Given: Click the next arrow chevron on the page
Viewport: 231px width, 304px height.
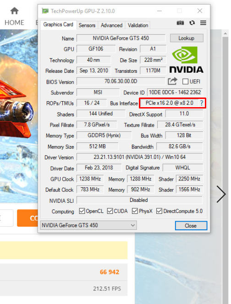Looking at the screenshot, I should (x=221, y=194).
